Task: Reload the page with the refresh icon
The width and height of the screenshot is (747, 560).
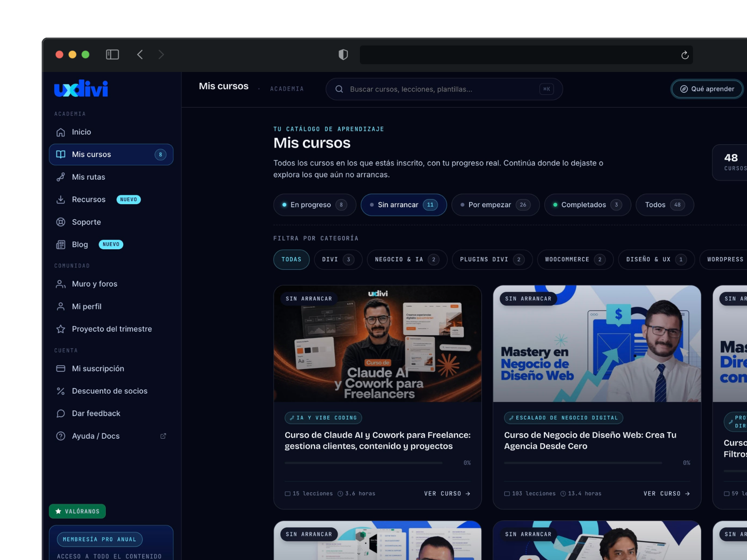Action: tap(685, 55)
